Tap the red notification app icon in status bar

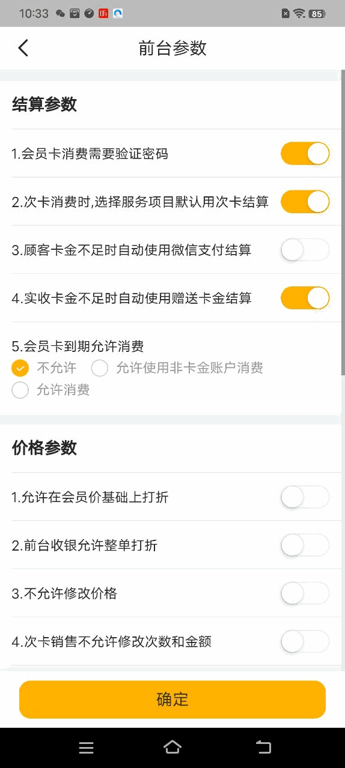tap(103, 13)
